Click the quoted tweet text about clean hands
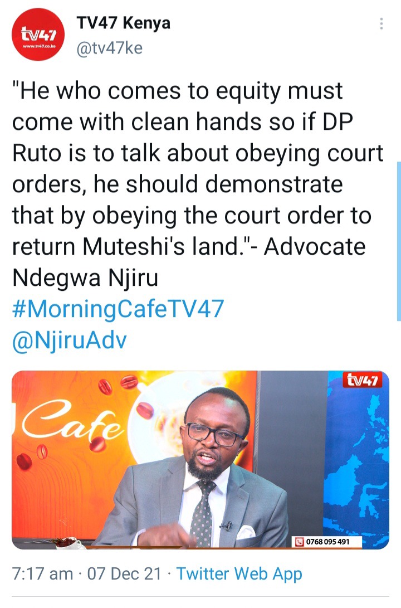 point(198,184)
